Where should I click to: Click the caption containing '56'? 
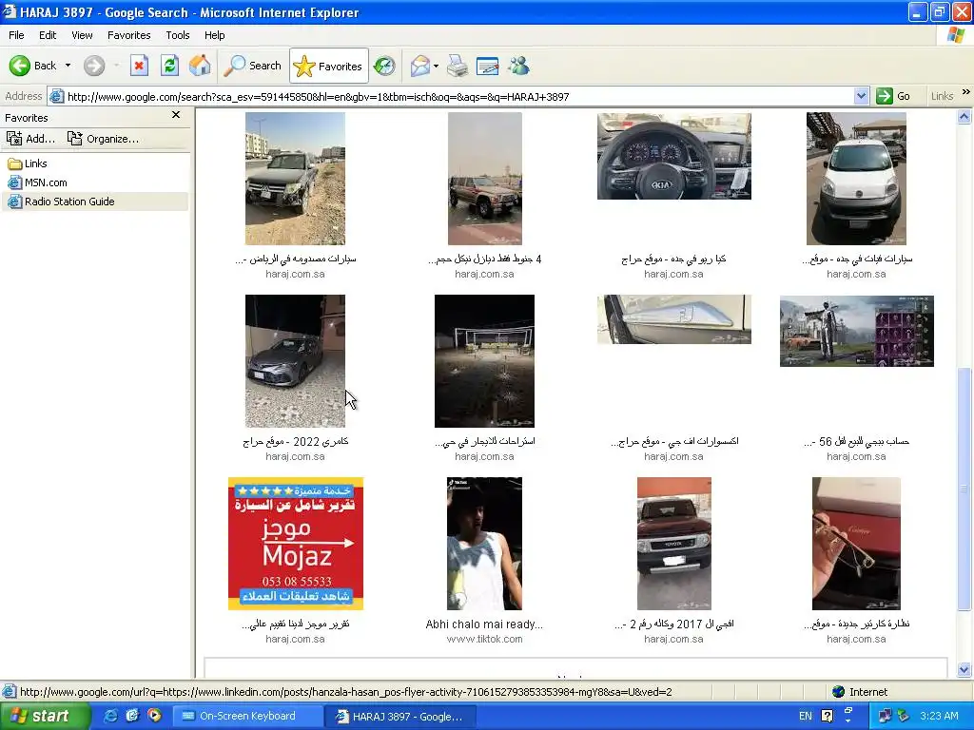point(856,441)
